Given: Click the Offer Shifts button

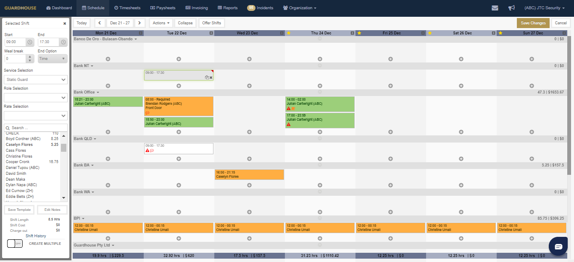Looking at the screenshot, I should (211, 23).
